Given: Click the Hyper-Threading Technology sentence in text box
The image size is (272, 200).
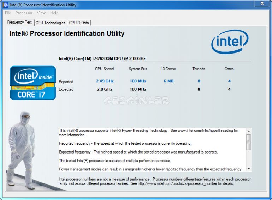Looking at the screenshot, I should 148,133.
